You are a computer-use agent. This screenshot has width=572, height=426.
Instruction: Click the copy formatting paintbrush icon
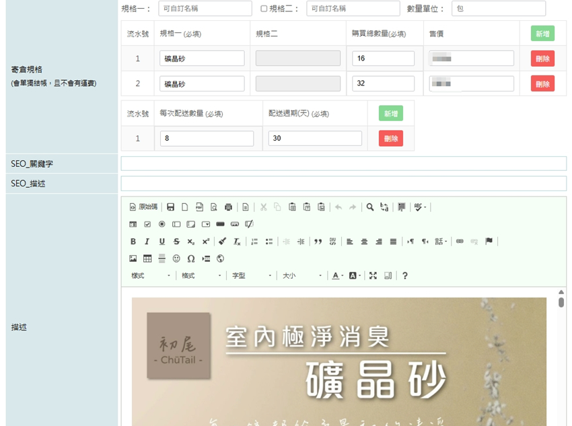pyautogui.click(x=223, y=242)
